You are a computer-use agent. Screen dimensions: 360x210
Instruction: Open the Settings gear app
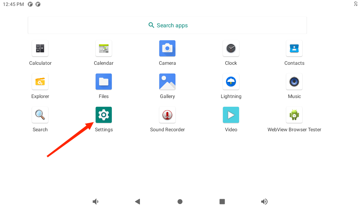coord(104,115)
